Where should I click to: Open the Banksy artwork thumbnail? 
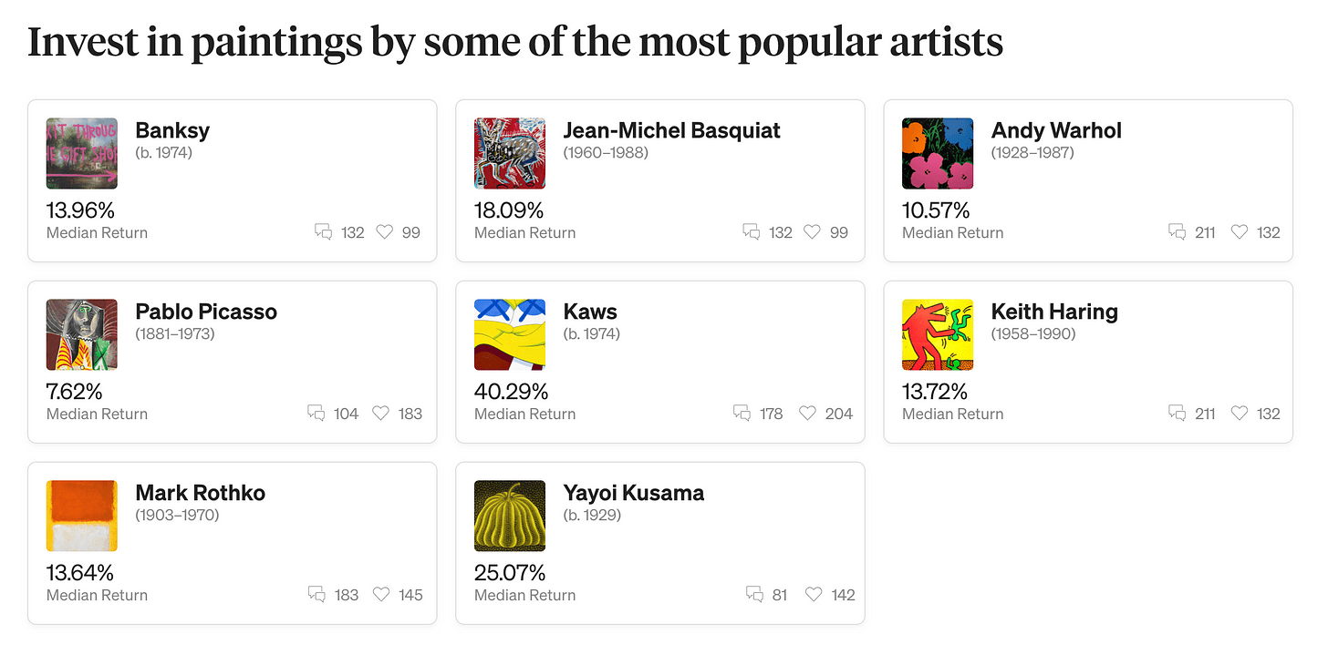(82, 153)
